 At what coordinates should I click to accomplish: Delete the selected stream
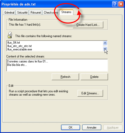[94, 77]
